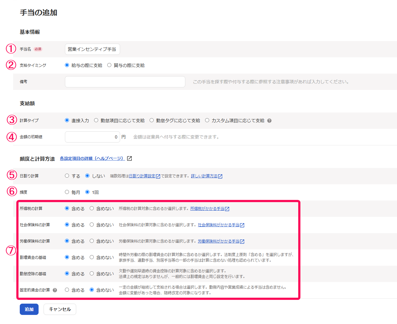The height and width of the screenshot is (324, 397).
Task: Select 含めない for 労働保険料の計算
Action: tap(92, 241)
